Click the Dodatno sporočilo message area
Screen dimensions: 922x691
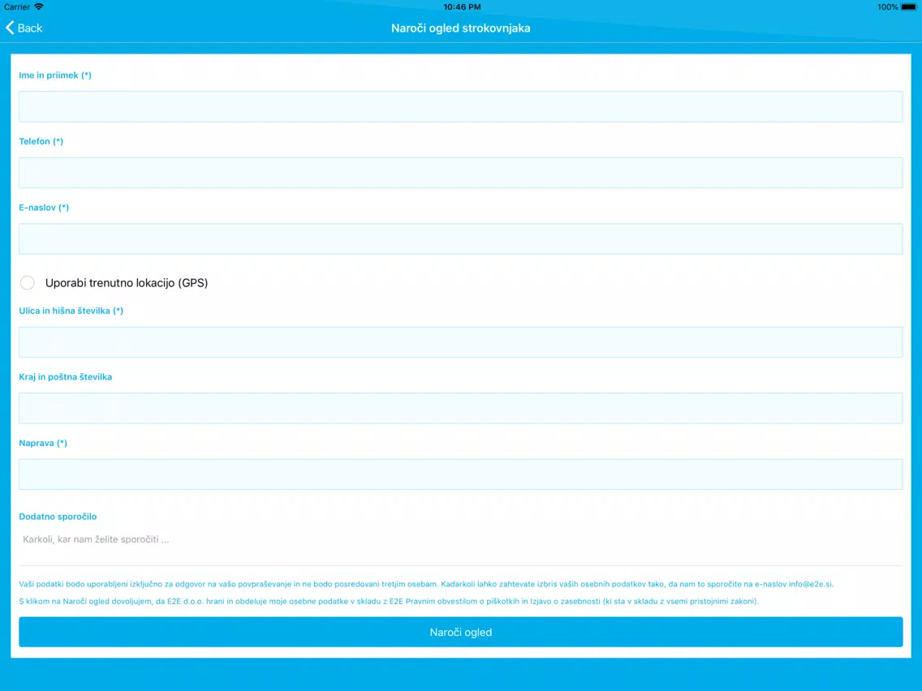(x=460, y=547)
